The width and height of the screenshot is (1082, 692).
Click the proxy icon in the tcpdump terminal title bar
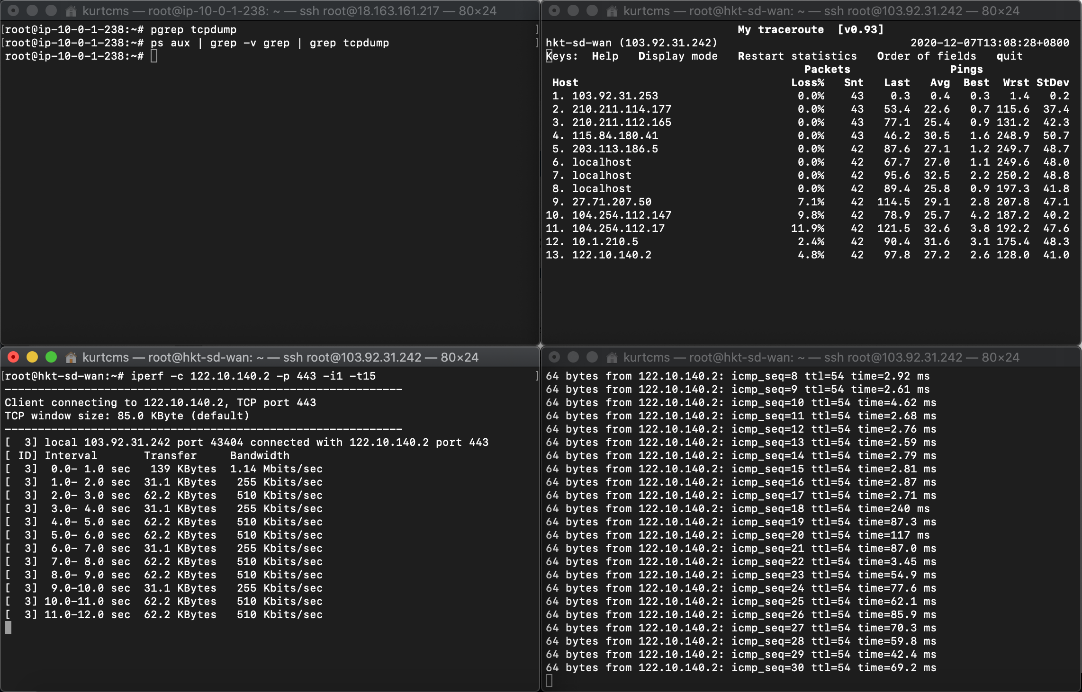(x=70, y=10)
